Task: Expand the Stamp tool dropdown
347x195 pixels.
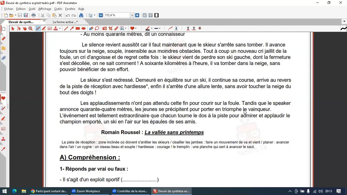Action: [x=60, y=28]
